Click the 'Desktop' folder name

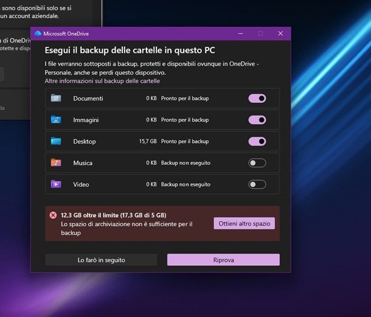pyautogui.click(x=85, y=142)
